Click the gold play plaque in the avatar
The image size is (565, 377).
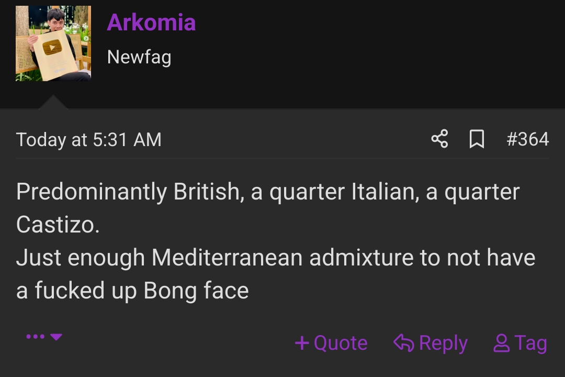click(51, 49)
